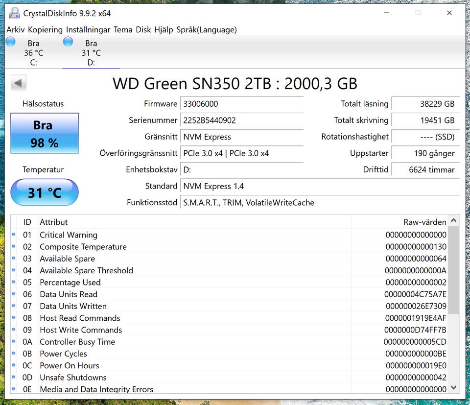
Task: Click the ID column header
Action: click(27, 222)
